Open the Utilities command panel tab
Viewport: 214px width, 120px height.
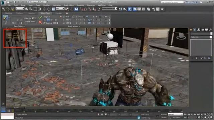tap(210, 30)
